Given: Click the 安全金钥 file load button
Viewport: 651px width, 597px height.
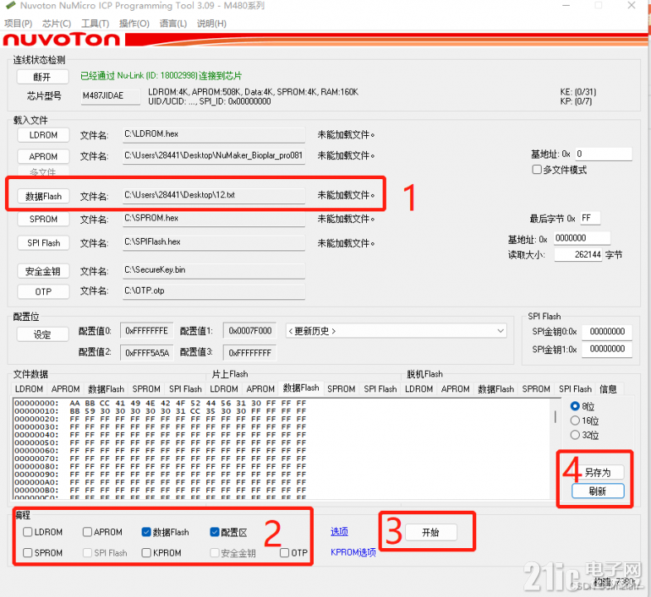Looking at the screenshot, I should click(43, 271).
